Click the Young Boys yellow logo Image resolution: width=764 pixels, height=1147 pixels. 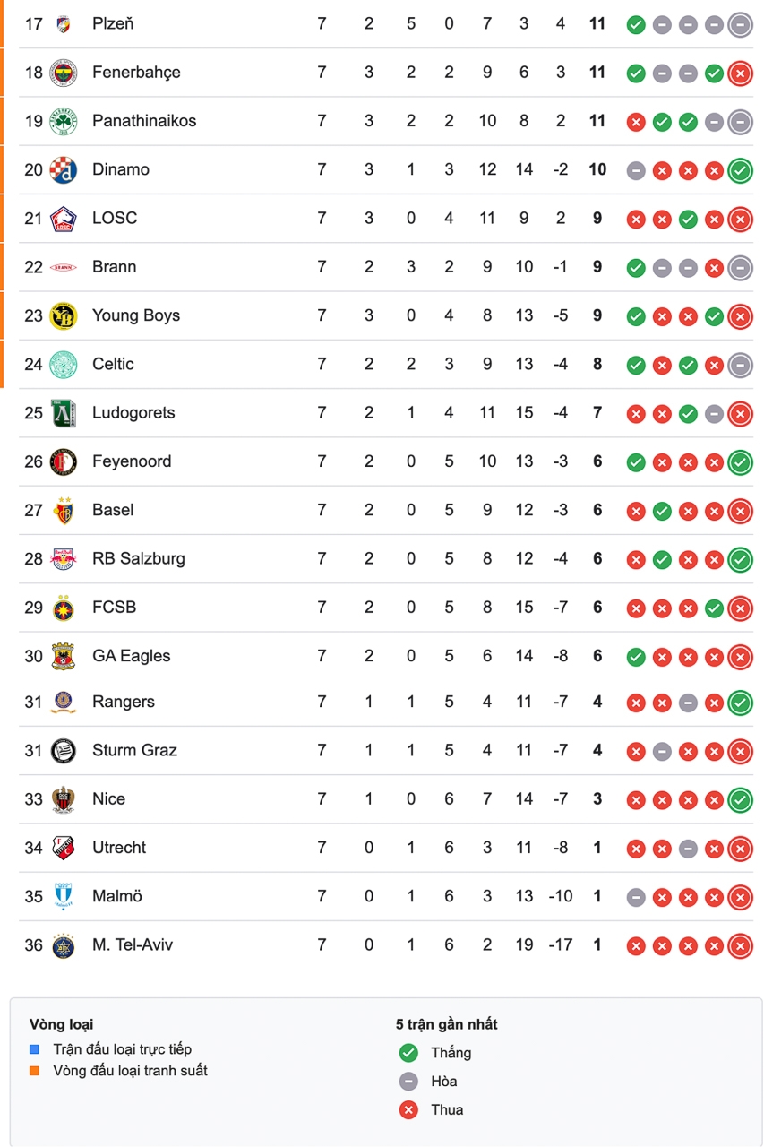63,315
